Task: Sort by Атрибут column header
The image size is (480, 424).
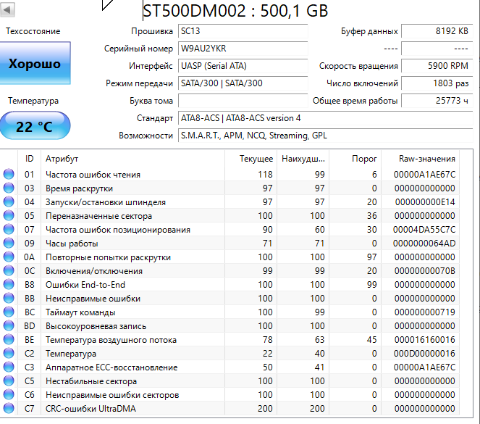Action: click(133, 159)
